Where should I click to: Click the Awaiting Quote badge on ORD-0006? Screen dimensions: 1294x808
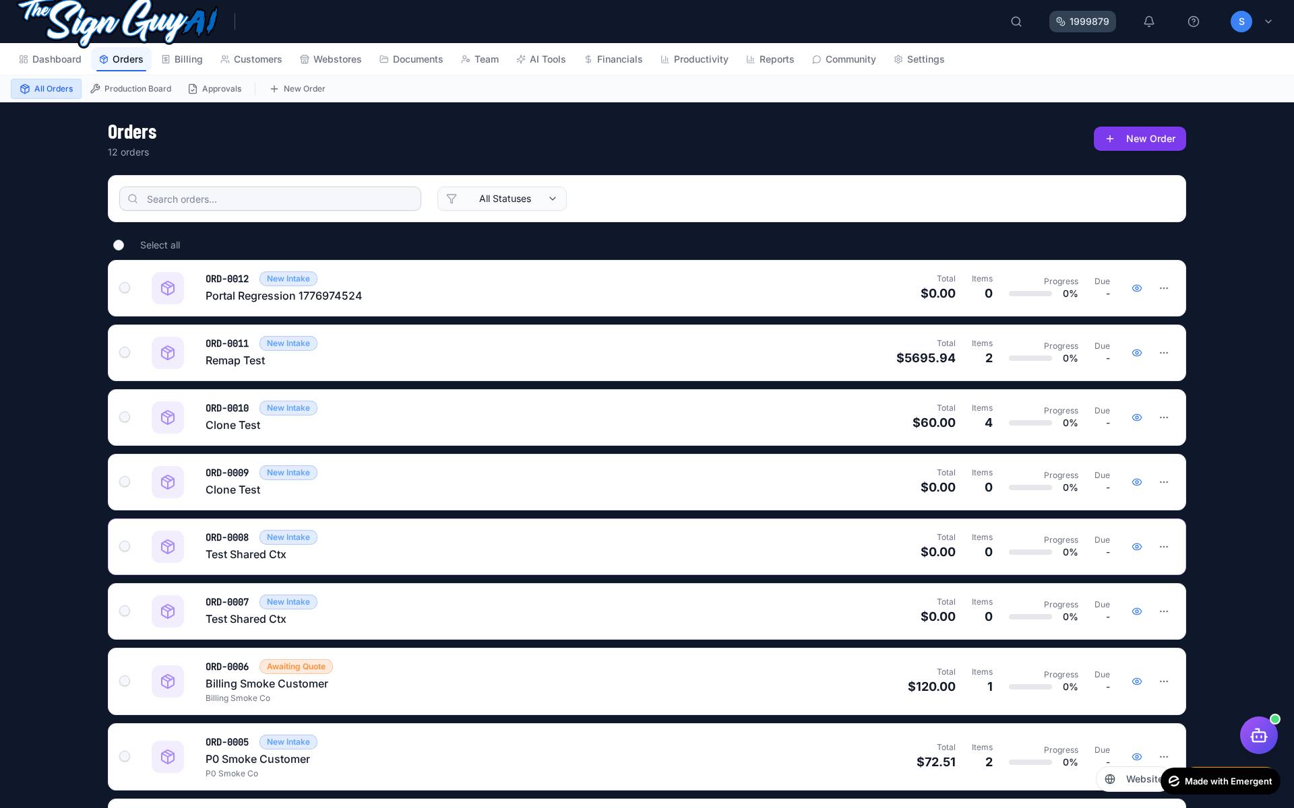pos(296,667)
